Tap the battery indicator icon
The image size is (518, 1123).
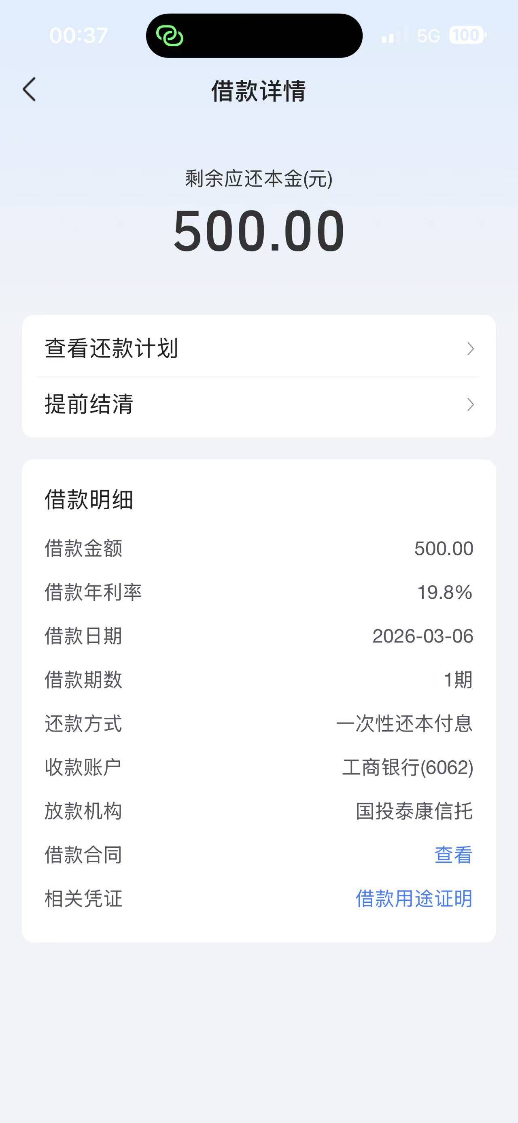click(x=467, y=35)
